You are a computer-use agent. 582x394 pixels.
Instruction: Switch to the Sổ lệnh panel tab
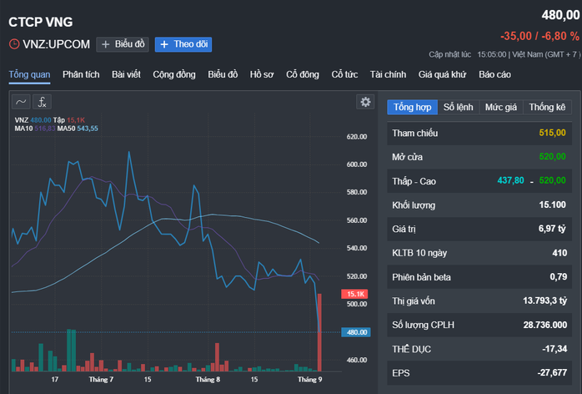click(x=459, y=107)
